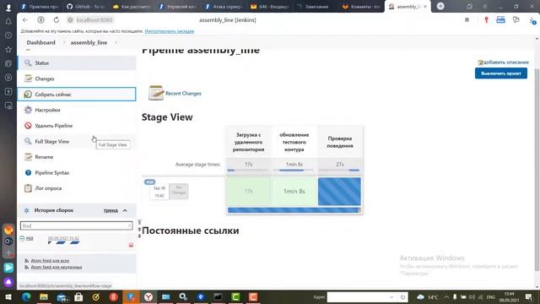Viewport: 540px width, 304px height.
Task: Switch to Как рассчитать browser tab
Action: click(x=132, y=7)
